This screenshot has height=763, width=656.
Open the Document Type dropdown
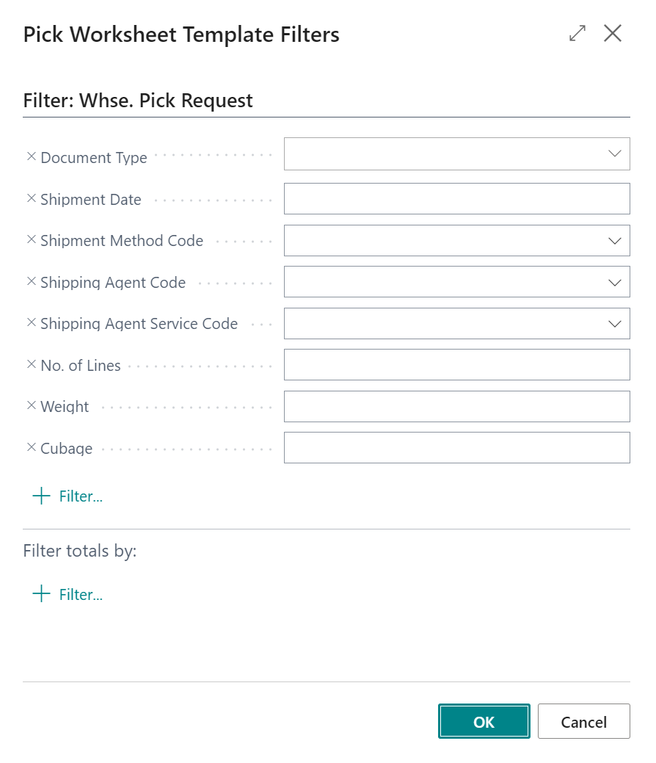614,153
